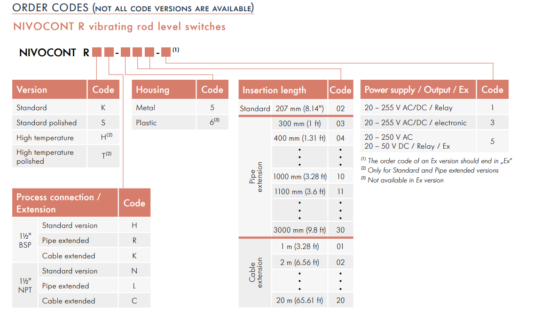Image resolution: width=534 pixels, height=317 pixels.
Task: Select the "20 m (65.61 ft)" cell
Action: coord(300,300)
